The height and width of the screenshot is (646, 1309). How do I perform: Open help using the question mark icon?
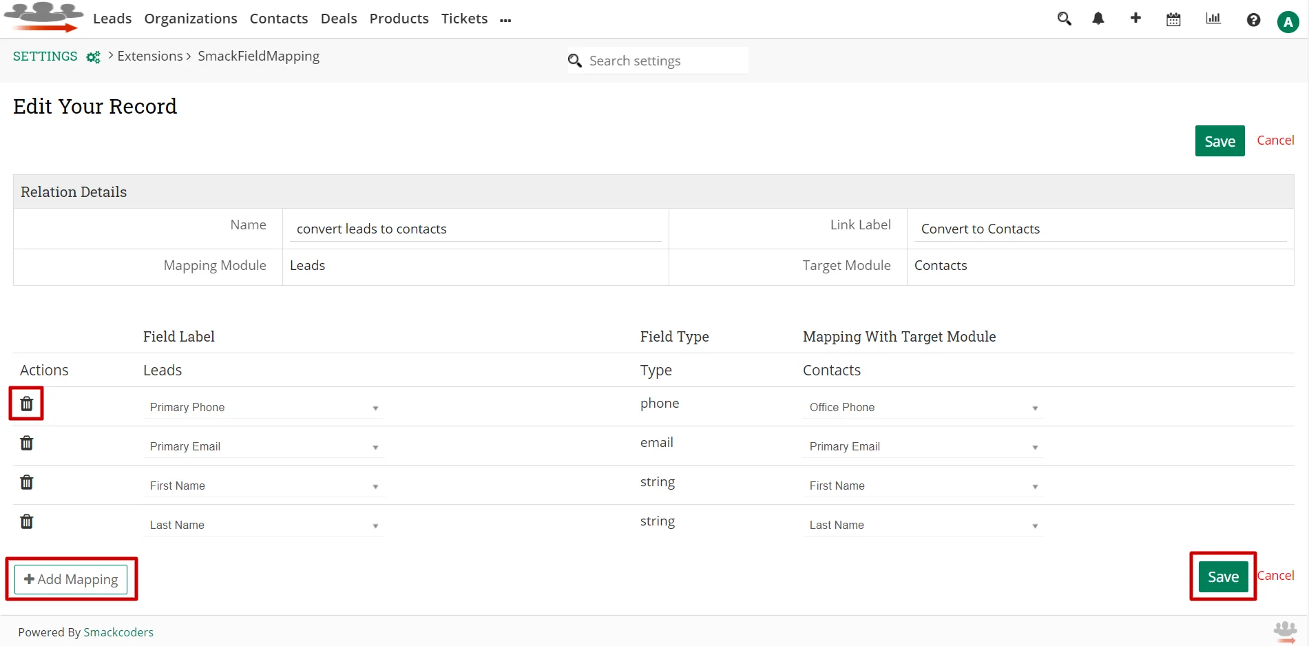point(1253,20)
